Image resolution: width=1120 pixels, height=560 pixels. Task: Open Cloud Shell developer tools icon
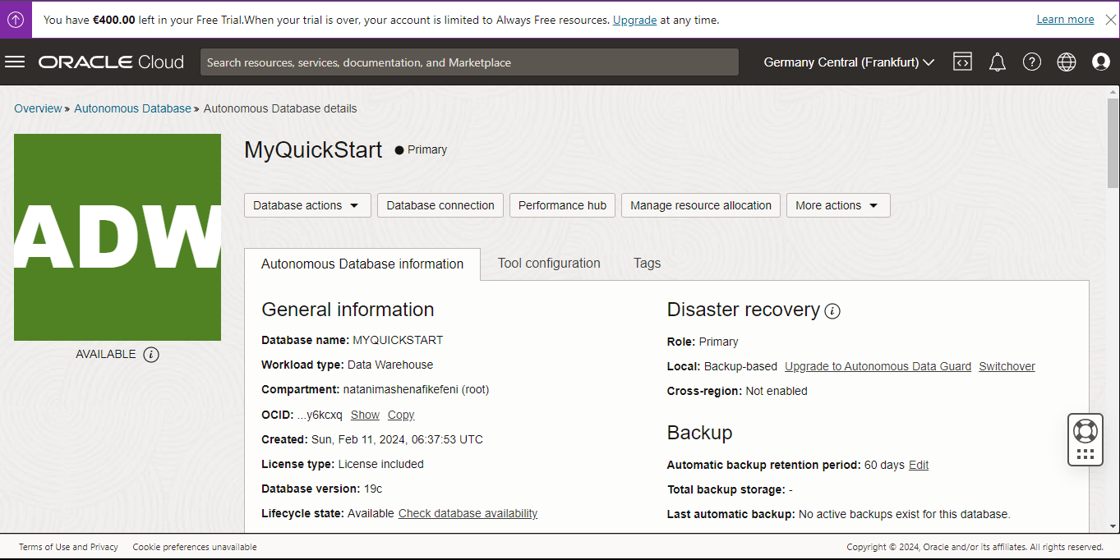click(x=962, y=62)
